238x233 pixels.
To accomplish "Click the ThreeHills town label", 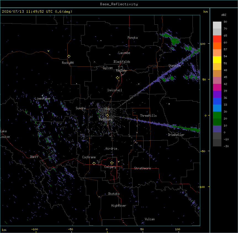I will coord(148,116).
